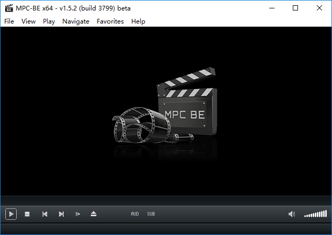Start playback with the Play button
332x235 pixels.
(x=11, y=214)
